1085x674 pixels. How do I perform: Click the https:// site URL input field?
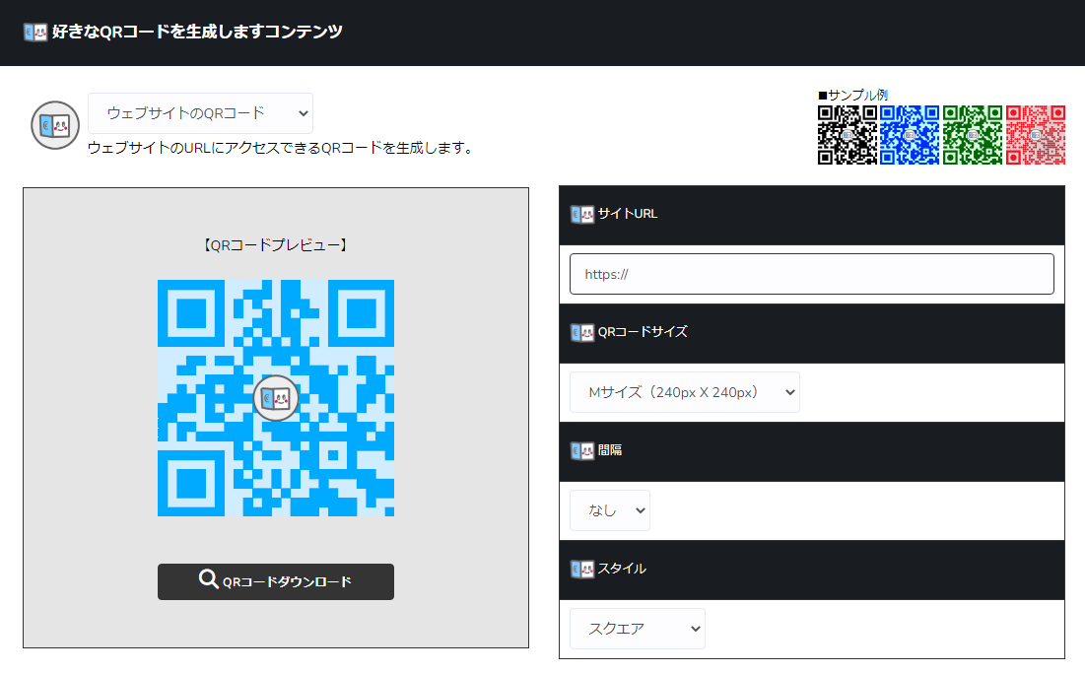coord(811,274)
